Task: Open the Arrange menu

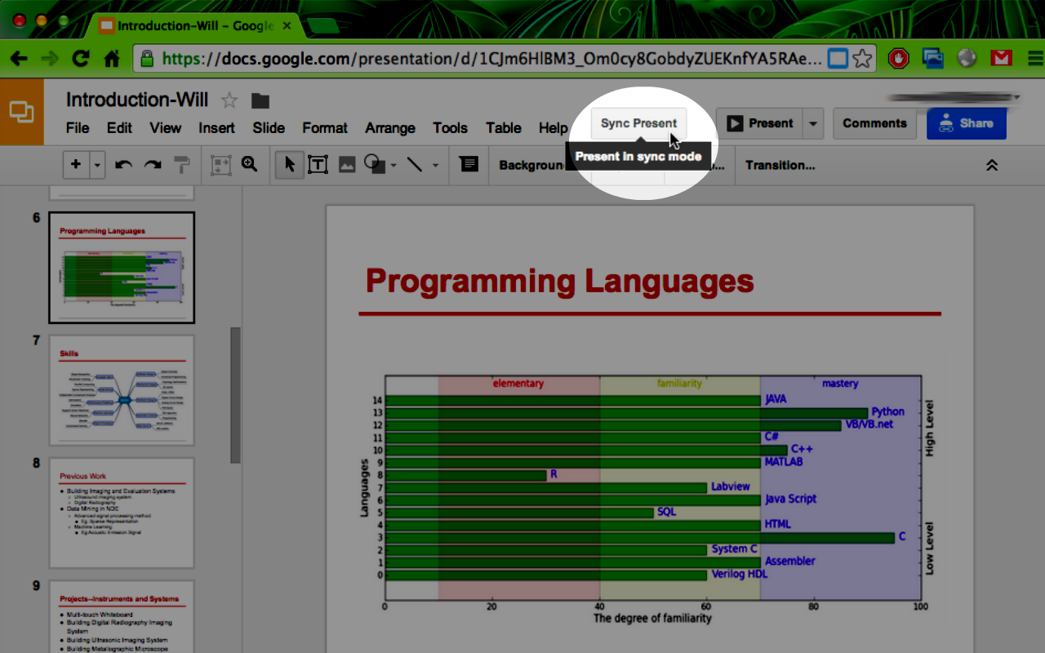Action: [390, 128]
